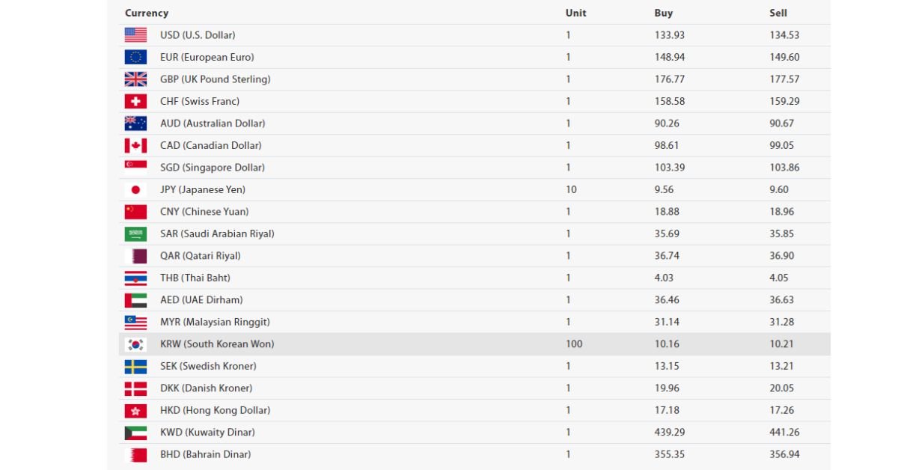Image resolution: width=898 pixels, height=470 pixels.
Task: Click the Sell column header
Action: tap(778, 13)
